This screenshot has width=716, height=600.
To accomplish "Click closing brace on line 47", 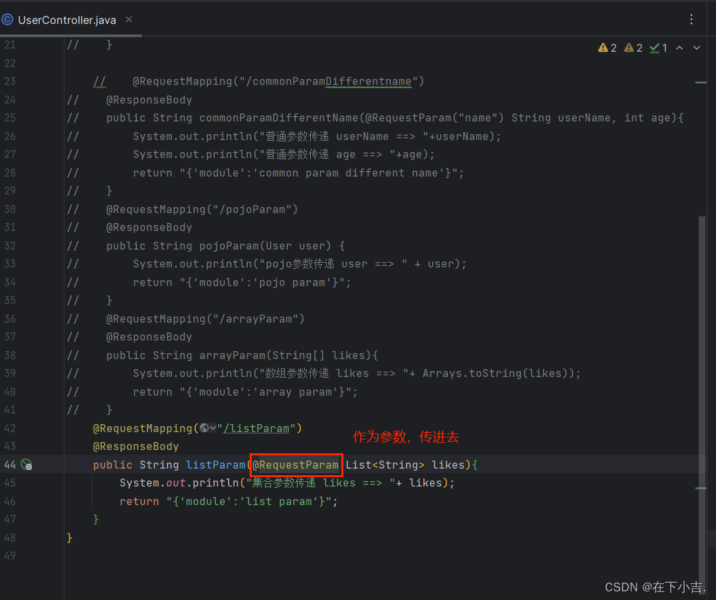I will [x=96, y=520].
